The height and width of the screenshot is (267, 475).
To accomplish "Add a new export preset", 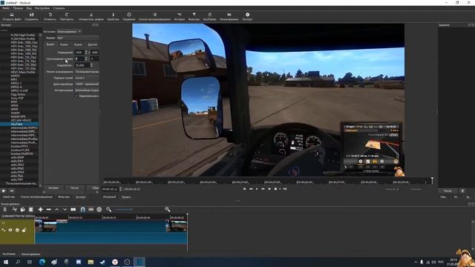I will 3,191.
